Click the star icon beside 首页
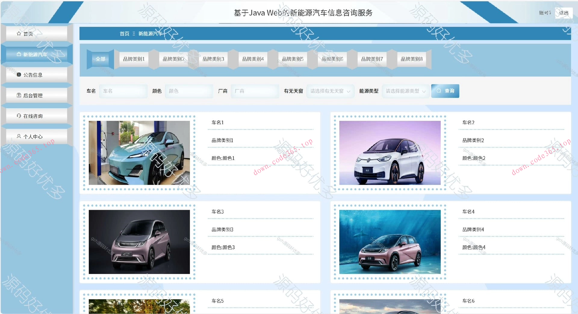Image resolution: width=578 pixels, height=314 pixels. (x=19, y=33)
